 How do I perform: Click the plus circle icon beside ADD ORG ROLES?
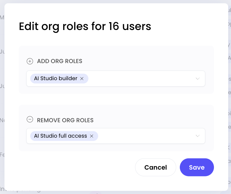point(30,61)
